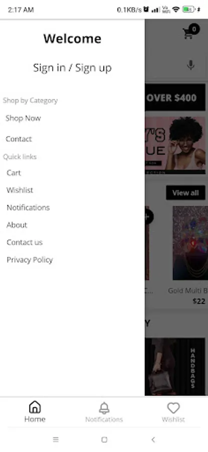Open the Notifications bell icon
The image size is (208, 452).
coord(104,408)
